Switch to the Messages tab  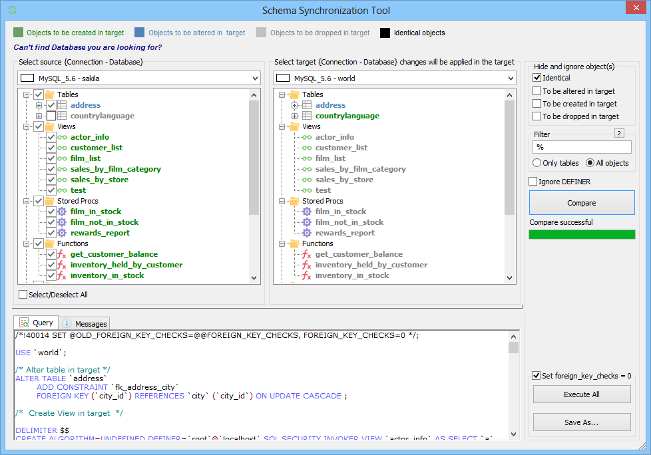coord(84,323)
